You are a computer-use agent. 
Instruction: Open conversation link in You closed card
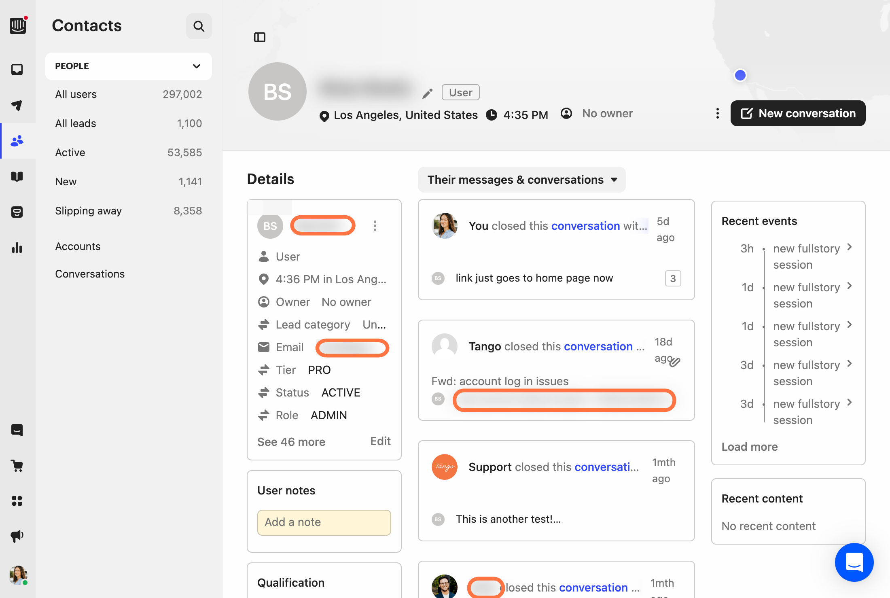pyautogui.click(x=585, y=226)
